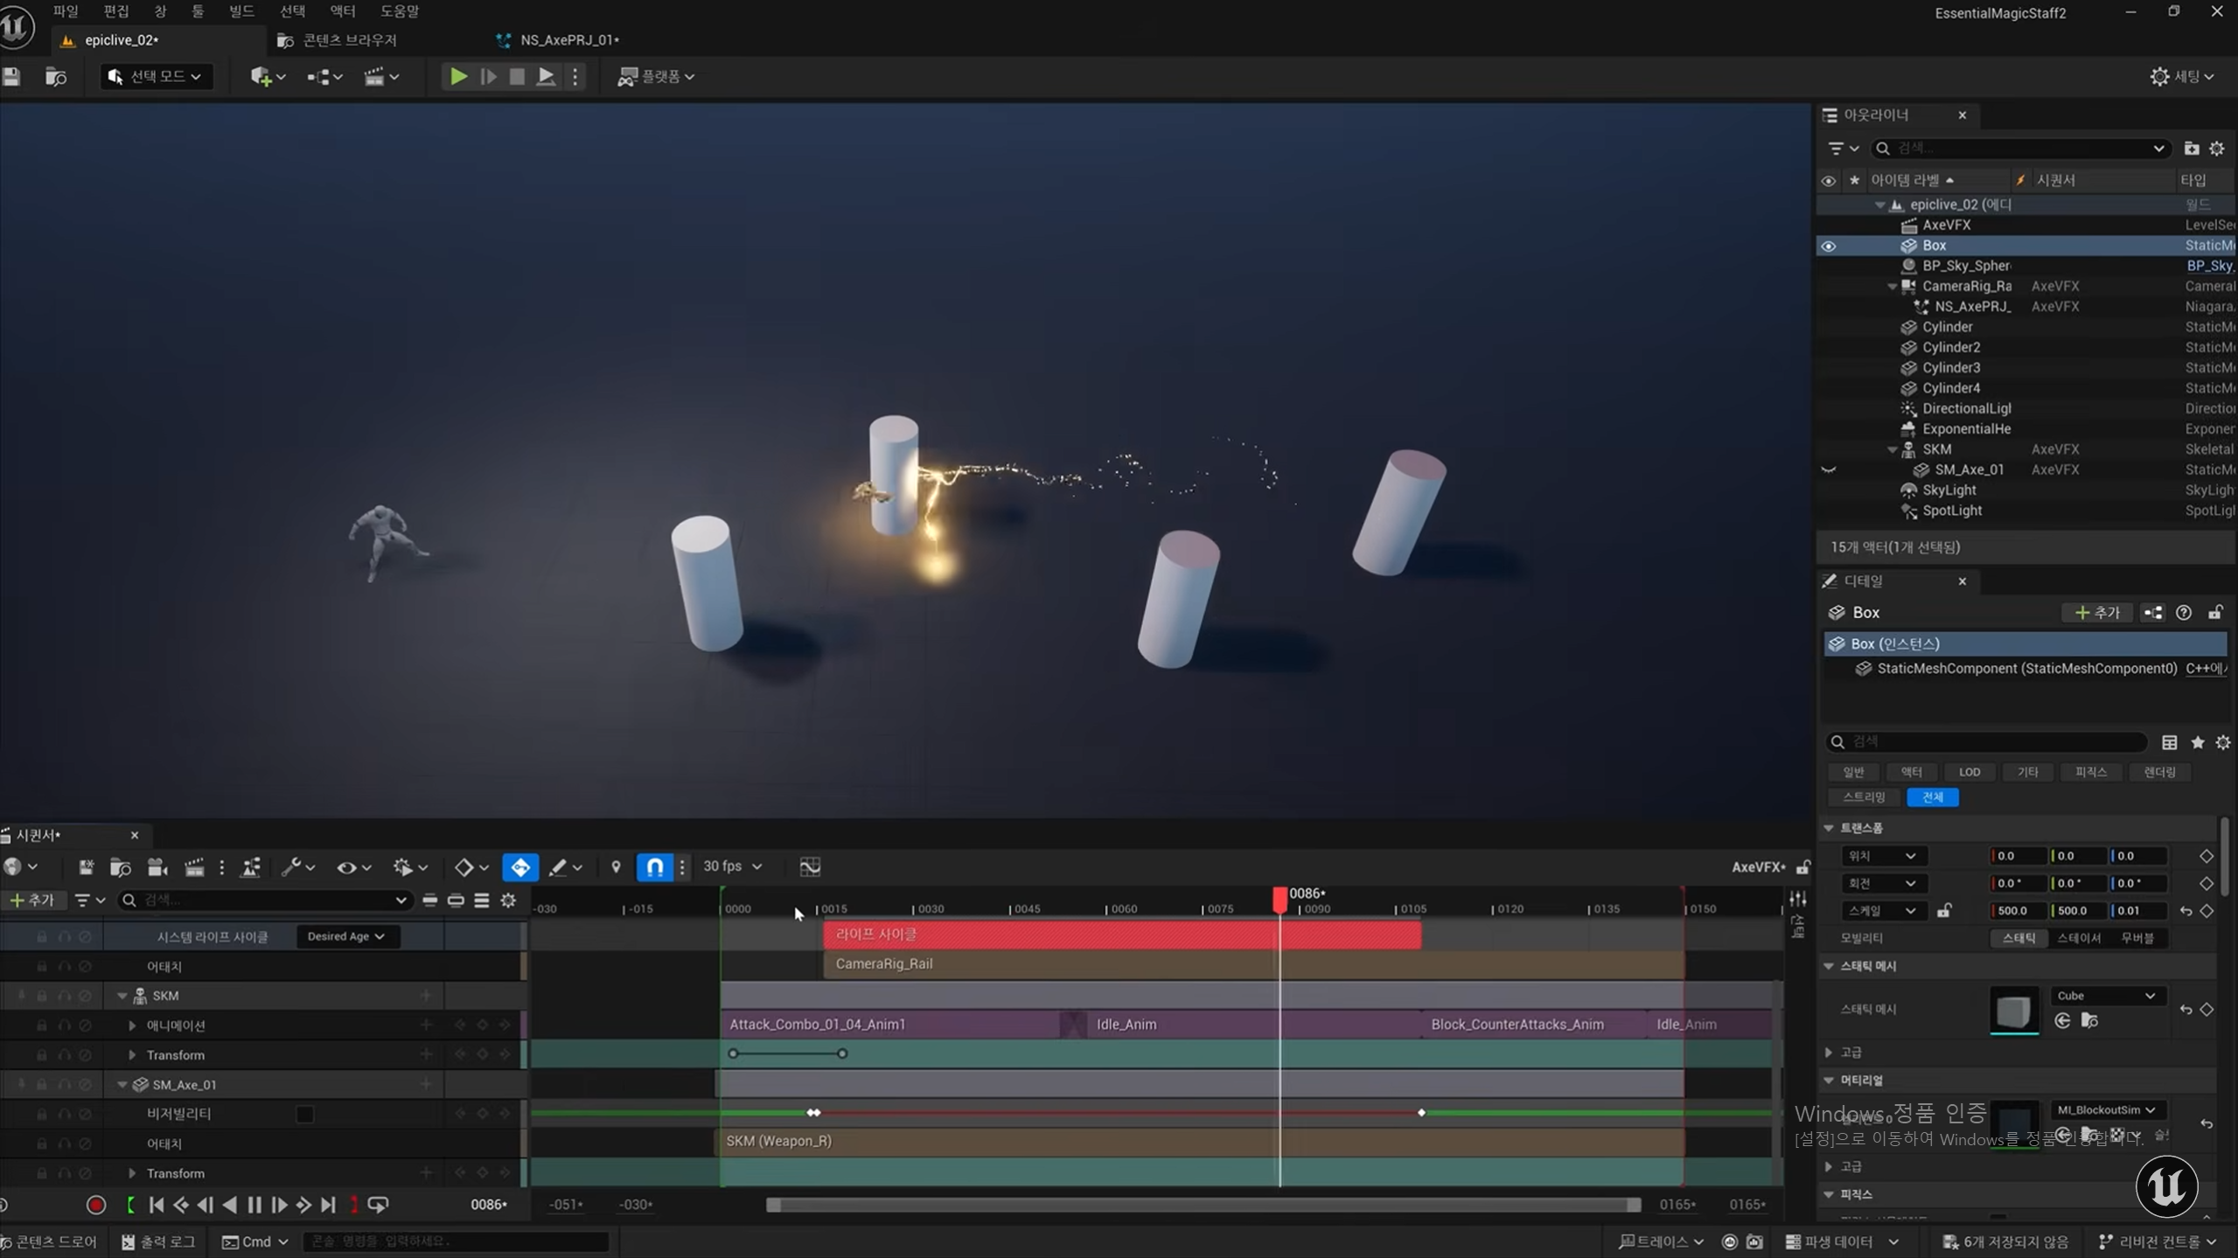Open outliner settings gear icon
Image resolution: width=2238 pixels, height=1258 pixels.
(2217, 149)
